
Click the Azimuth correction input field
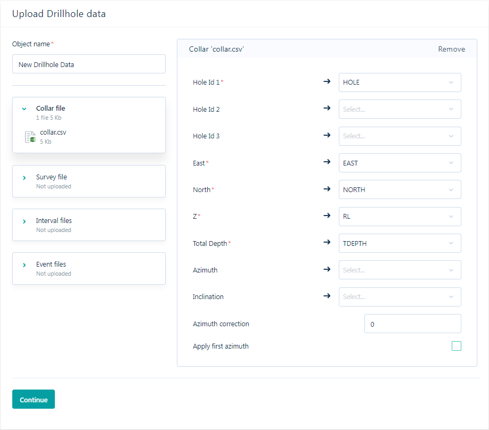point(413,324)
